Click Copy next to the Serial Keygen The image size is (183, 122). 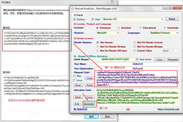click(x=160, y=60)
